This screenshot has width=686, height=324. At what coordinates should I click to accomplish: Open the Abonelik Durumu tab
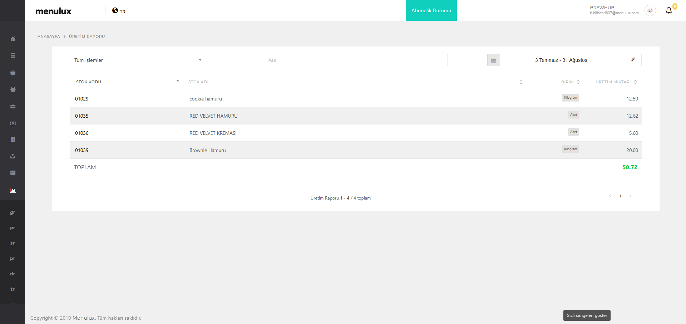click(x=431, y=10)
